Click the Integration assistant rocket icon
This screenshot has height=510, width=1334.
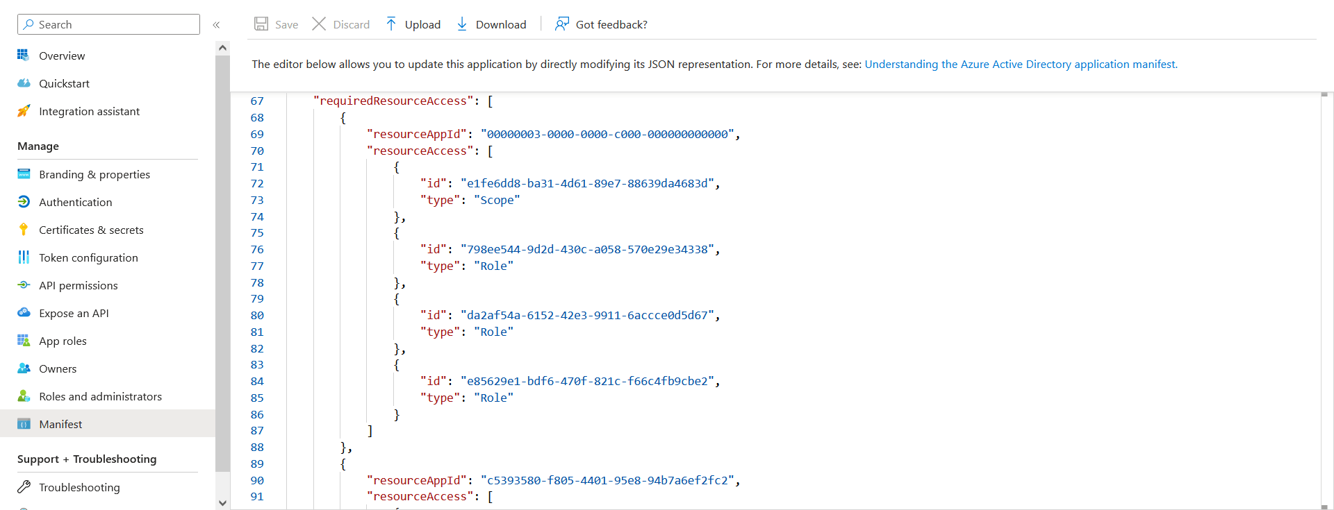[24, 111]
